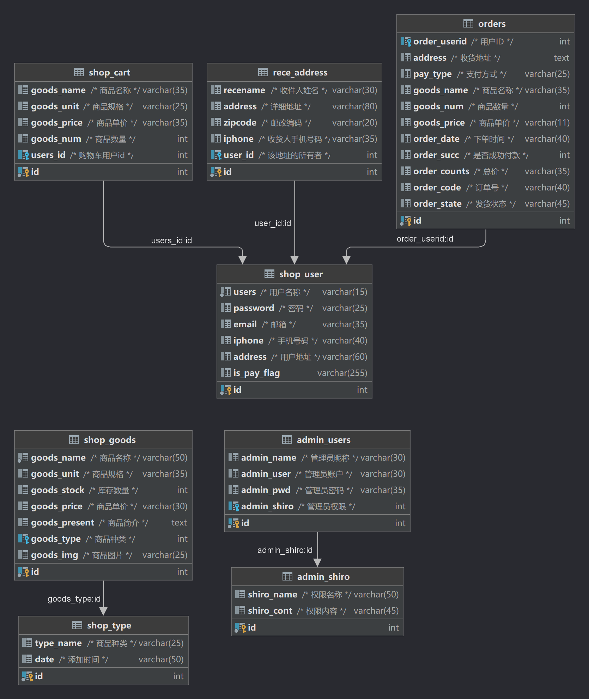Image resolution: width=589 pixels, height=699 pixels.
Task: Click column icon of is_pay_flag in shop_user
Action: click(226, 373)
